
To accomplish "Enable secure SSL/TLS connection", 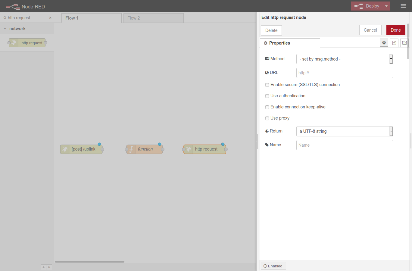I will [x=267, y=85].
